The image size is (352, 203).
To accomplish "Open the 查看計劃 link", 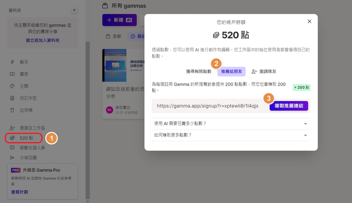I will 20,192.
